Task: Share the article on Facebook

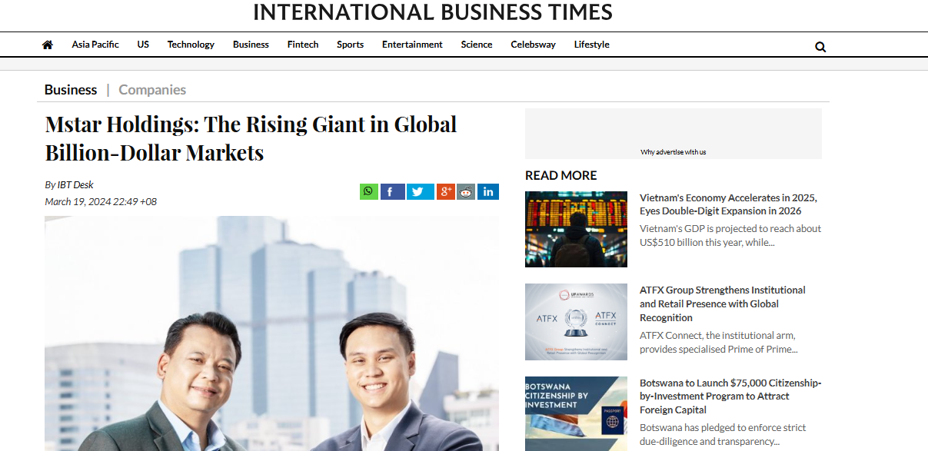Action: coord(392,191)
